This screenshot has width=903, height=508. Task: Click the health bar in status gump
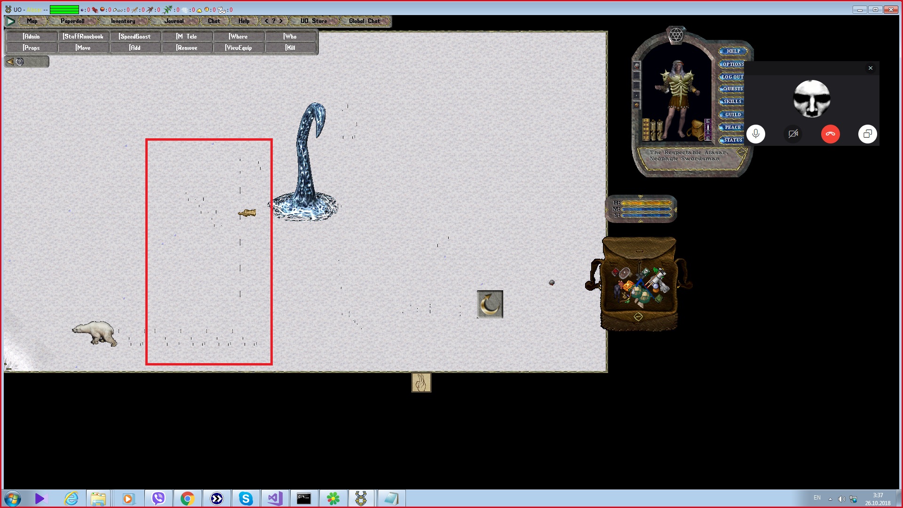pos(646,203)
